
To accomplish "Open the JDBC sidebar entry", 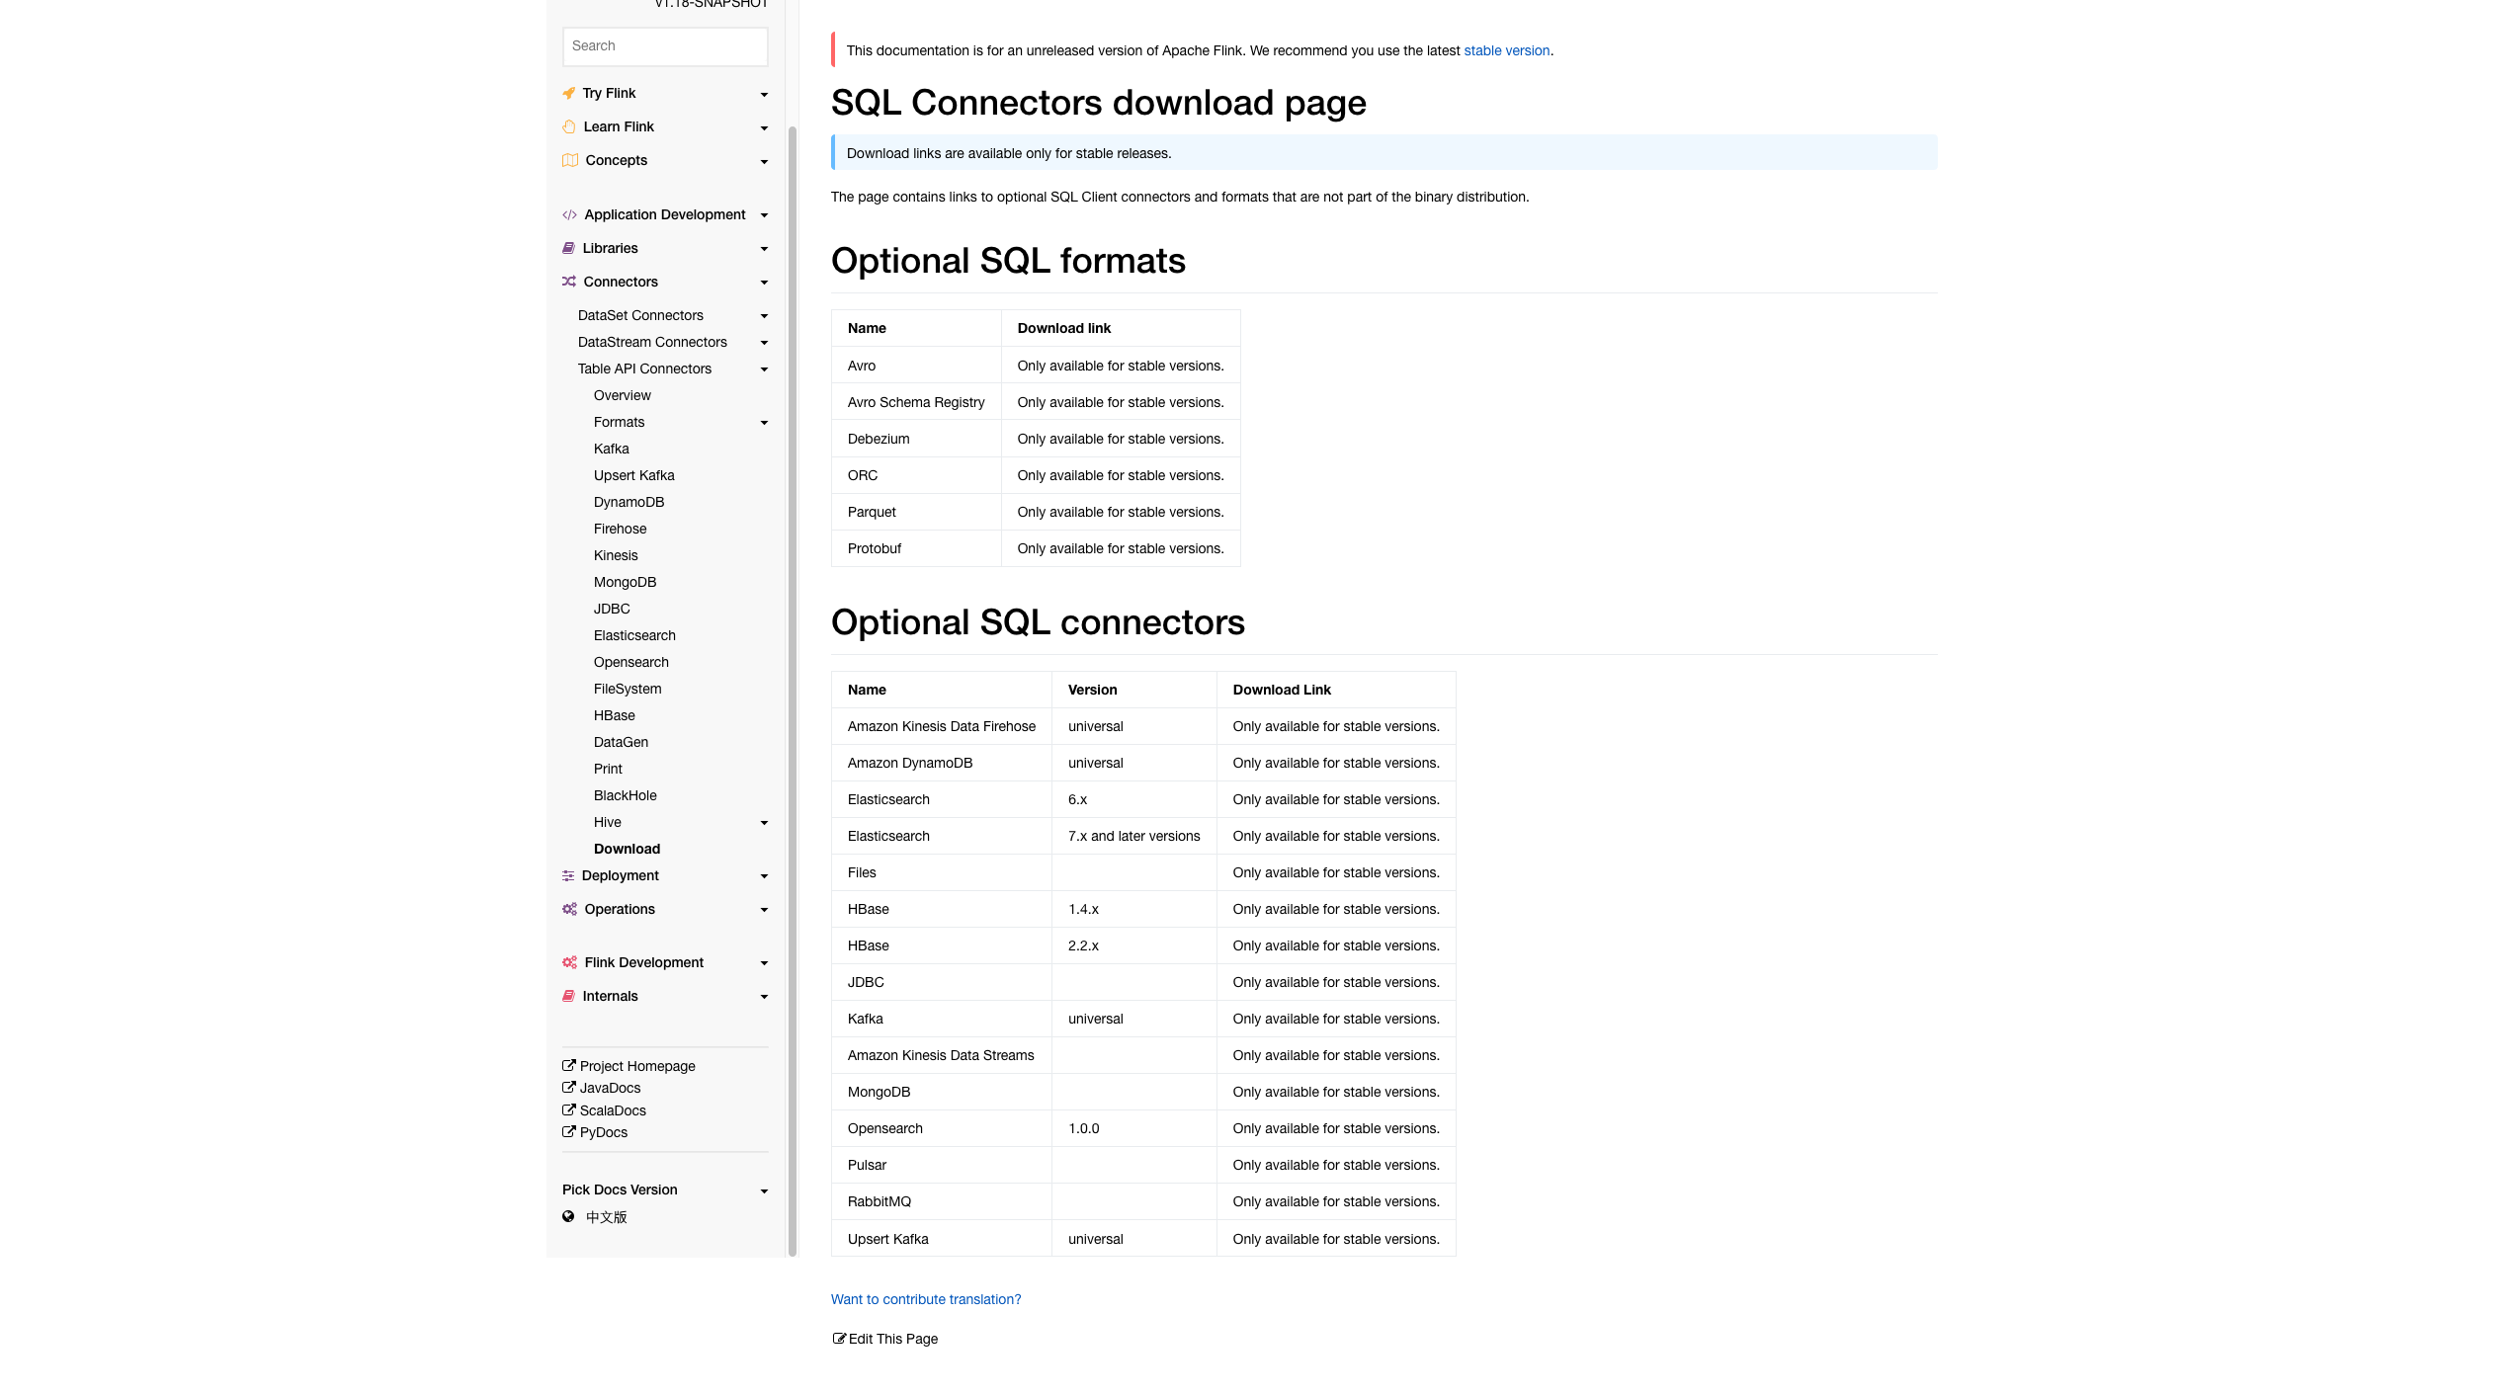I will 612,609.
